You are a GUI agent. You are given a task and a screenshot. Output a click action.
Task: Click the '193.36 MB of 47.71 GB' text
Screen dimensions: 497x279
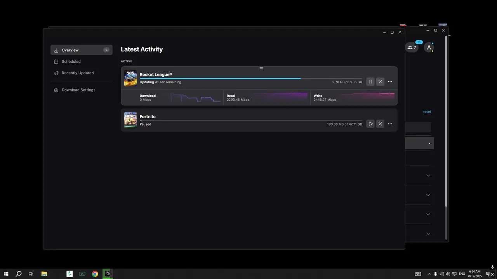344,124
